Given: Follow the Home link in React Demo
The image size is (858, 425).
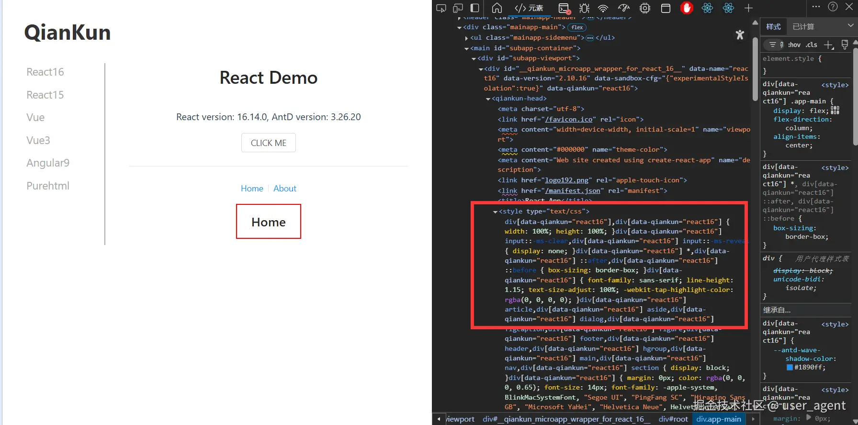Looking at the screenshot, I should (252, 189).
